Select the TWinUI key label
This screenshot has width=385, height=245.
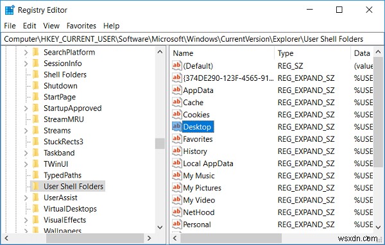coord(56,164)
